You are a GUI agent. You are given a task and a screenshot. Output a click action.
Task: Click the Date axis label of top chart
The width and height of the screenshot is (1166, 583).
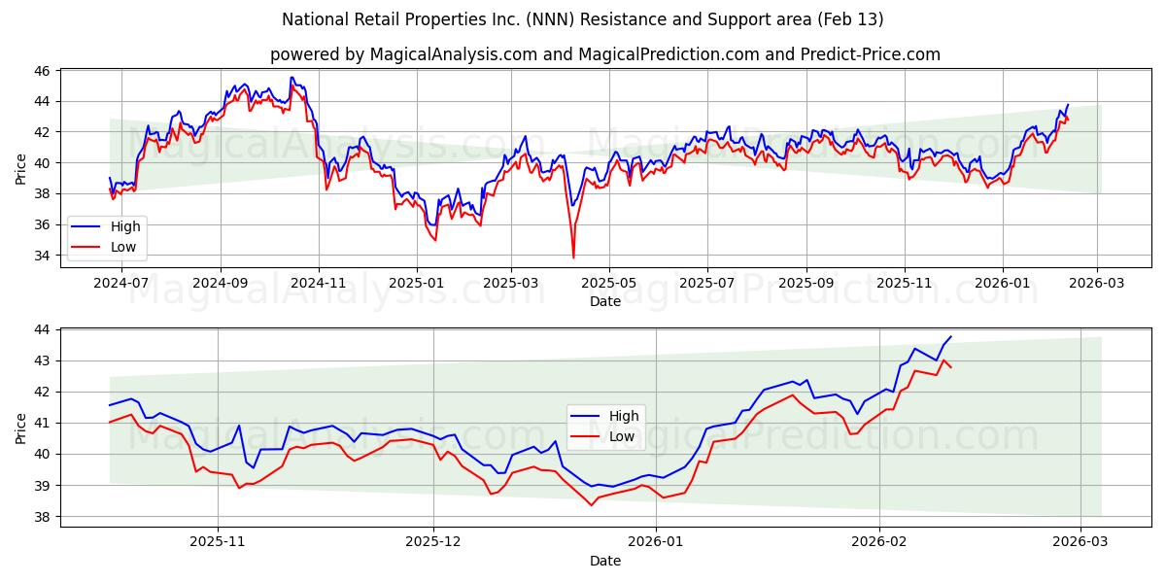tap(605, 302)
